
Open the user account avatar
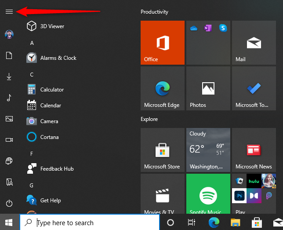[9, 34]
